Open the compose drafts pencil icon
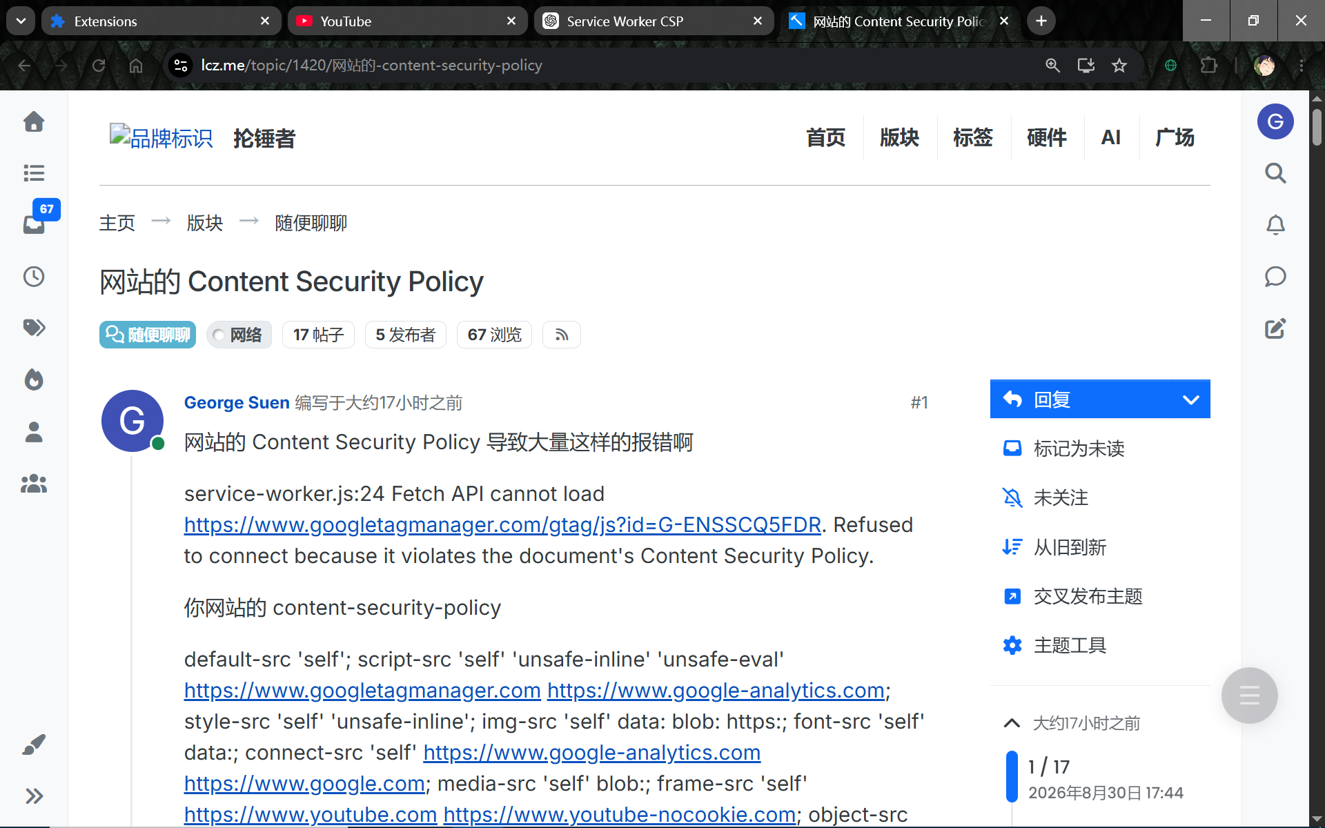This screenshot has height=828, width=1325. (x=1275, y=328)
